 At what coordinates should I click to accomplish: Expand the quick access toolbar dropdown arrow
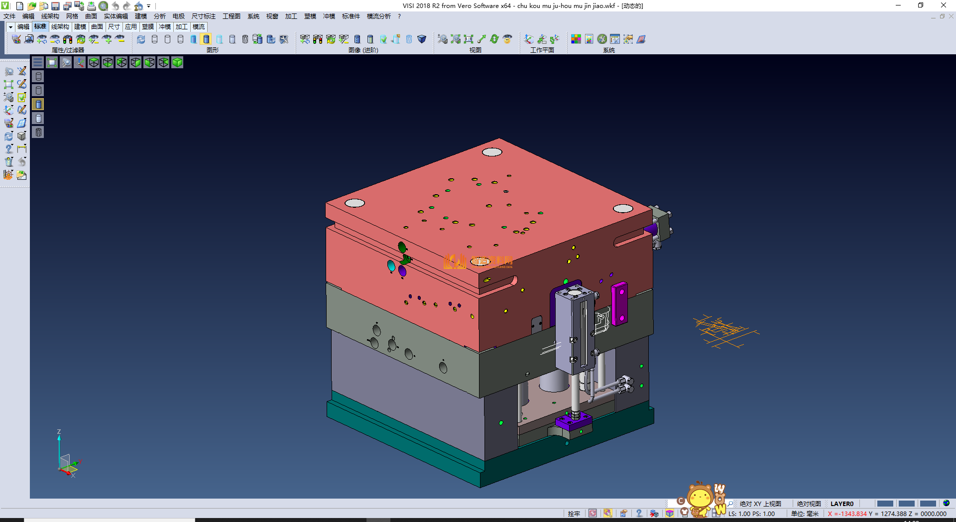[x=149, y=6]
